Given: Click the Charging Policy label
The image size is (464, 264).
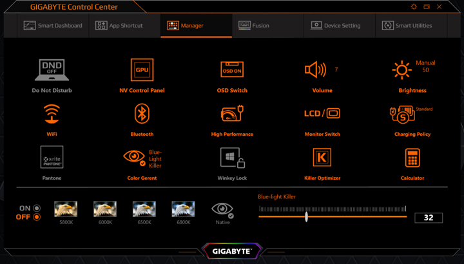Looking at the screenshot, I should 412,134.
